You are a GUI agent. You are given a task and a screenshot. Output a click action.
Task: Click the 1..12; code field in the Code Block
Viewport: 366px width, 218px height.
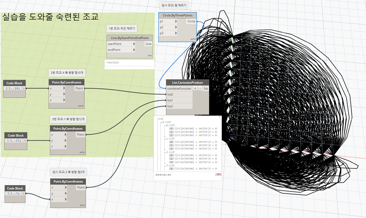(16, 140)
